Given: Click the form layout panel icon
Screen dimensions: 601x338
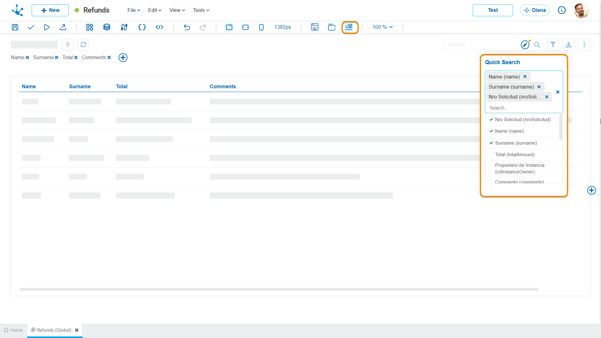Looking at the screenshot, I should pyautogui.click(x=315, y=27).
